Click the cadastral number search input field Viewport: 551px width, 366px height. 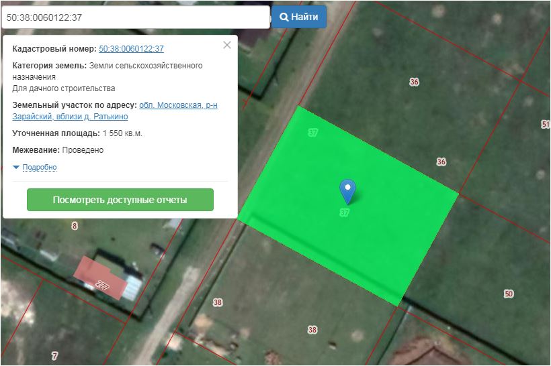[x=136, y=17]
